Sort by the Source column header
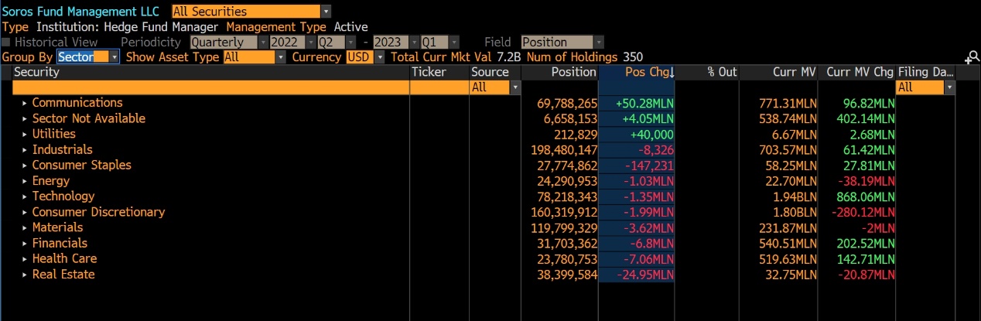Viewport: 981px width, 321px height. tap(495, 72)
